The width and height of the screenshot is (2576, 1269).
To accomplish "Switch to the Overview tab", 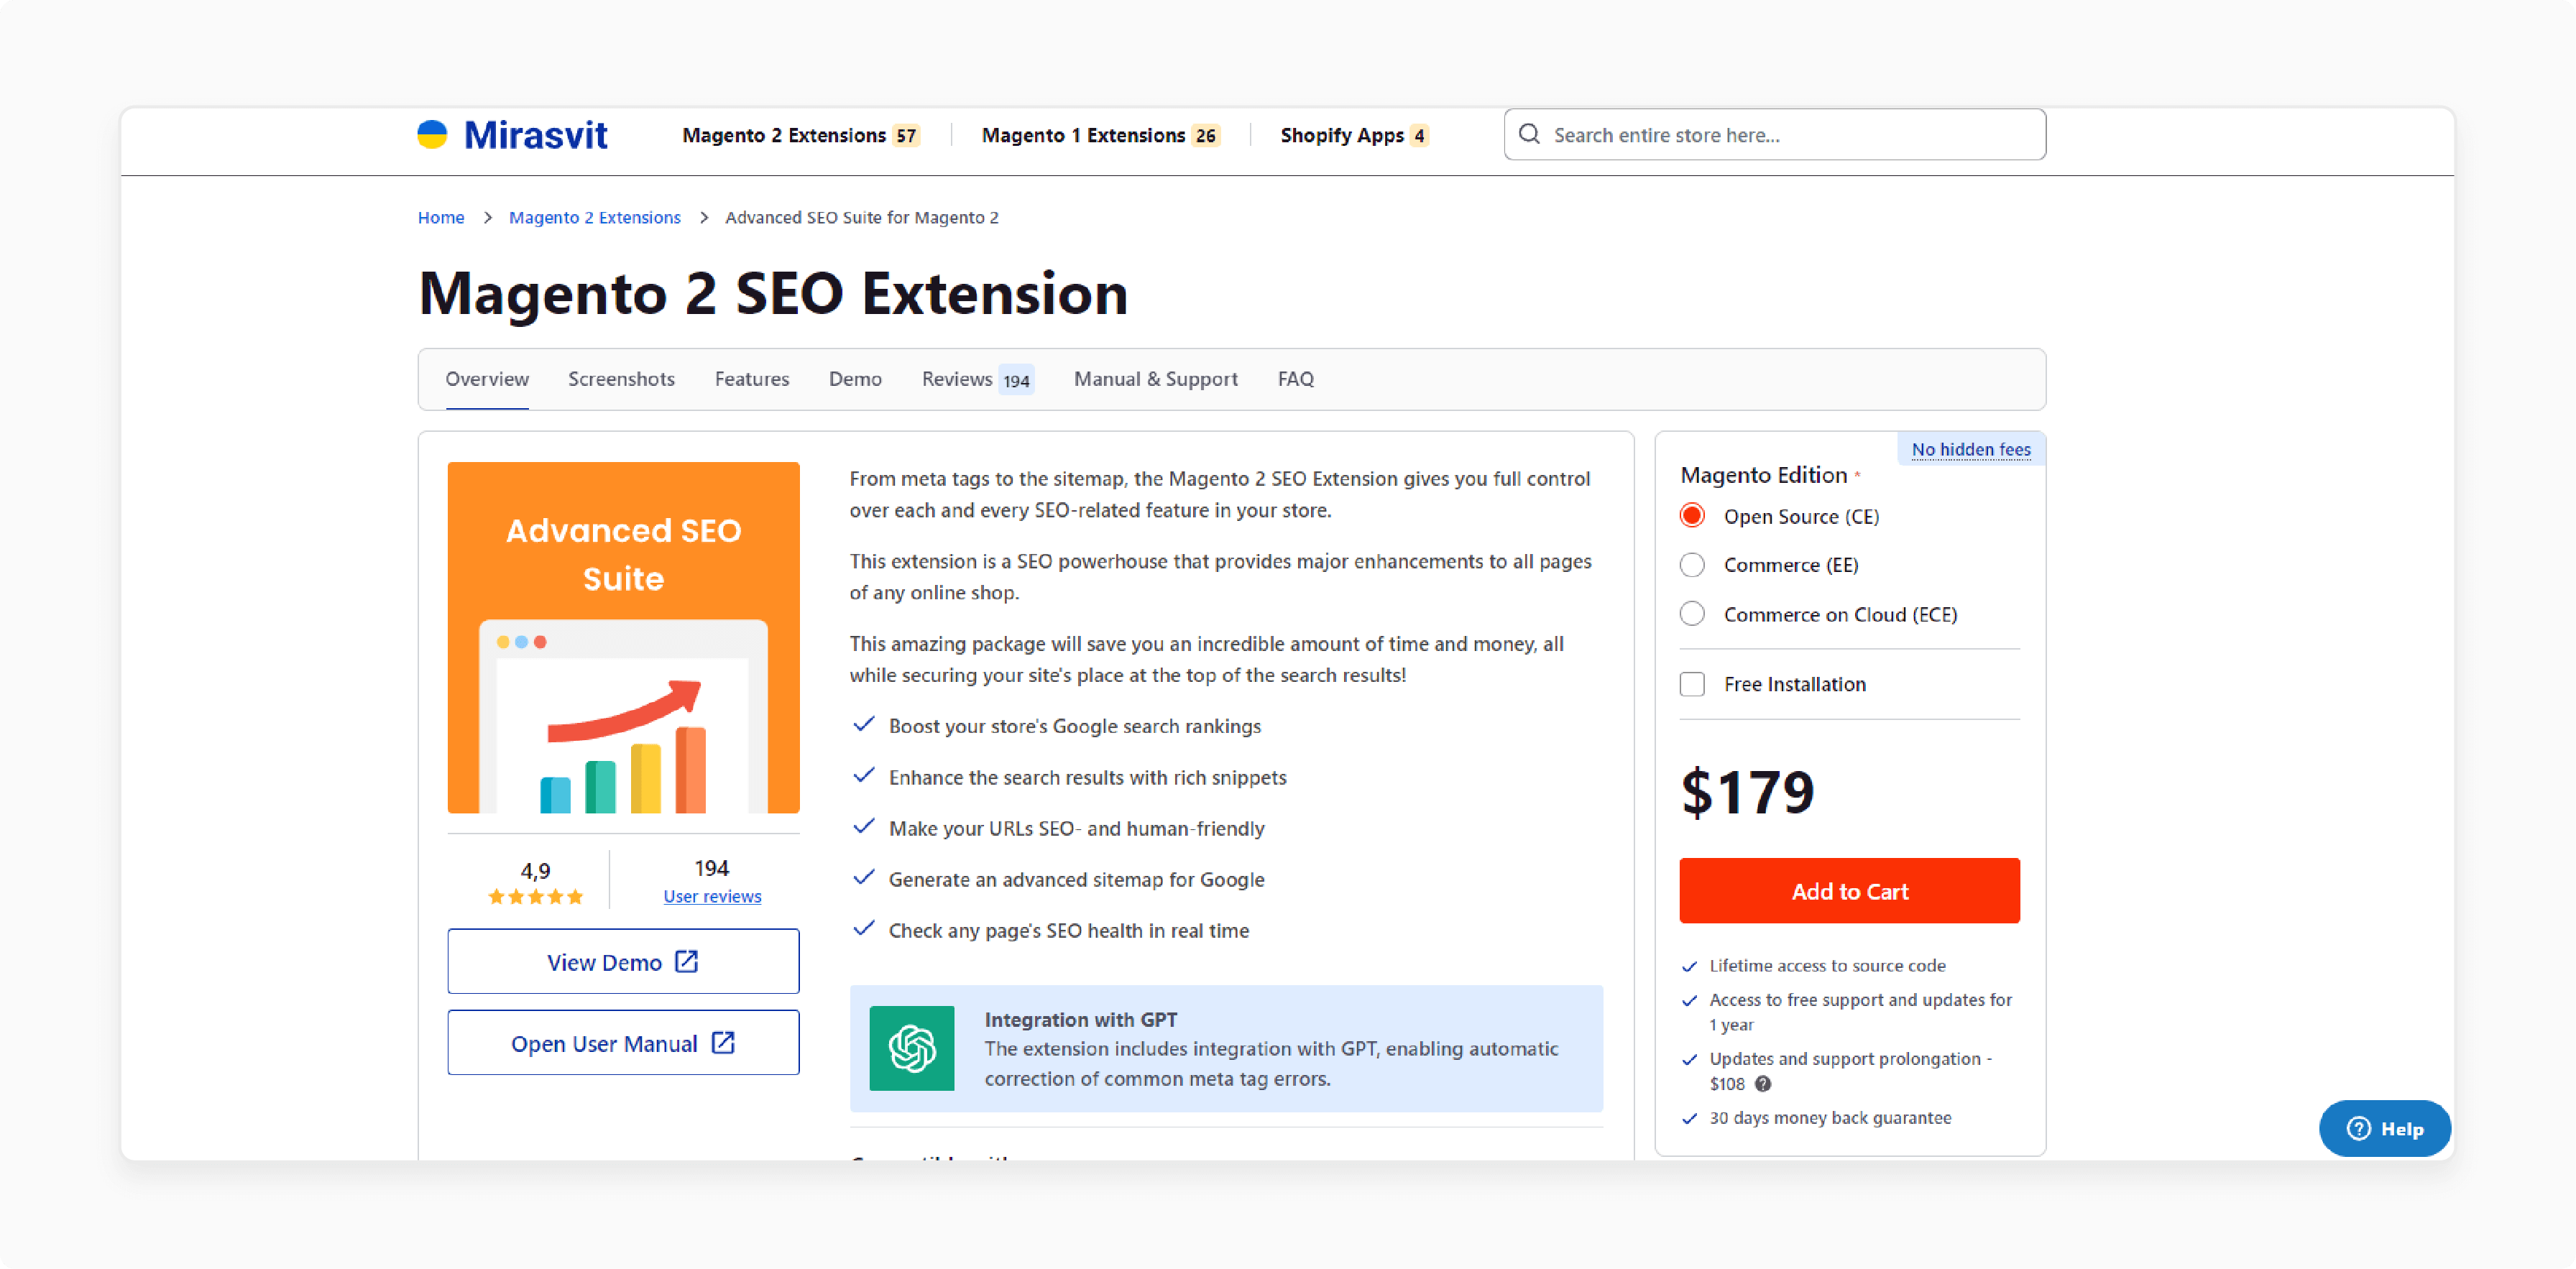I will (x=487, y=379).
